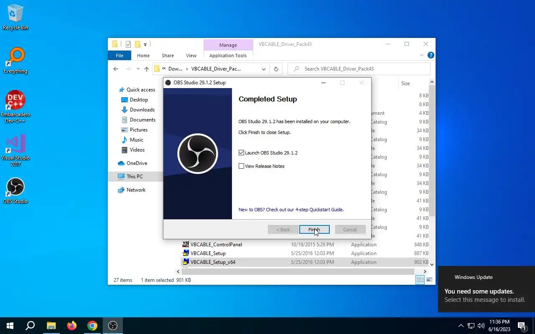Open the Recycle Bin desktop icon
This screenshot has width=535, height=334.
pyautogui.click(x=15, y=18)
